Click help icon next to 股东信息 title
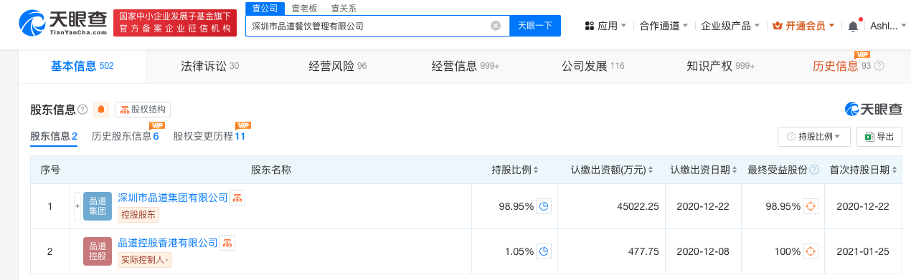 82,110
